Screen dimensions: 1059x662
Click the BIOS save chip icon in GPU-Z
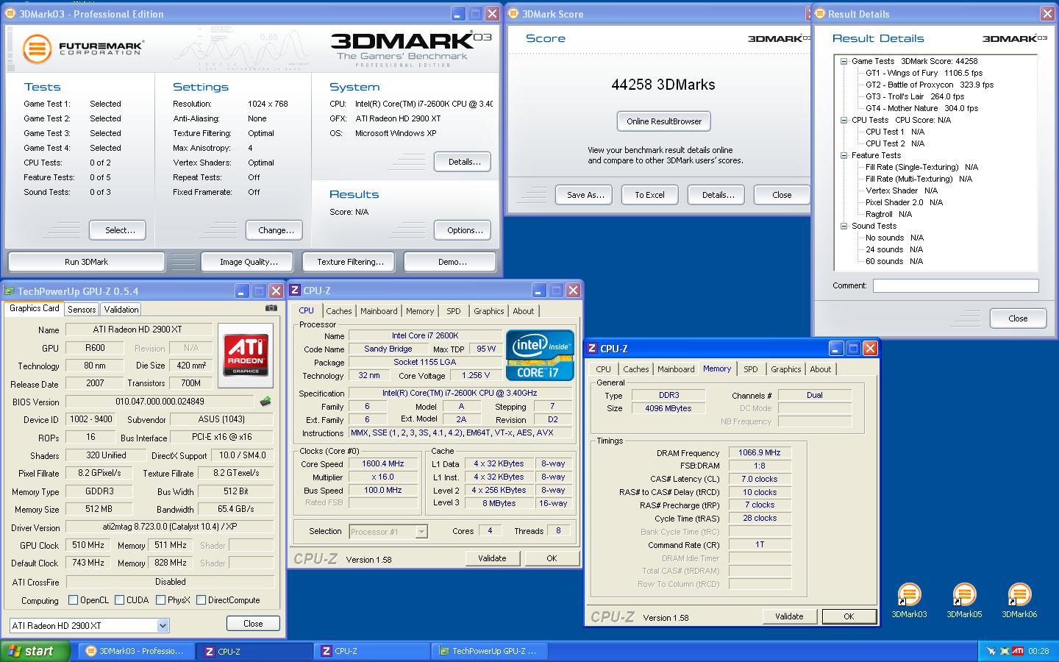tap(265, 402)
